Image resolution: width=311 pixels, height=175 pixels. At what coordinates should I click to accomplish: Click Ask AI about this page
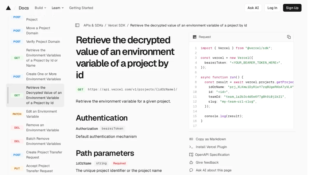(214, 170)
